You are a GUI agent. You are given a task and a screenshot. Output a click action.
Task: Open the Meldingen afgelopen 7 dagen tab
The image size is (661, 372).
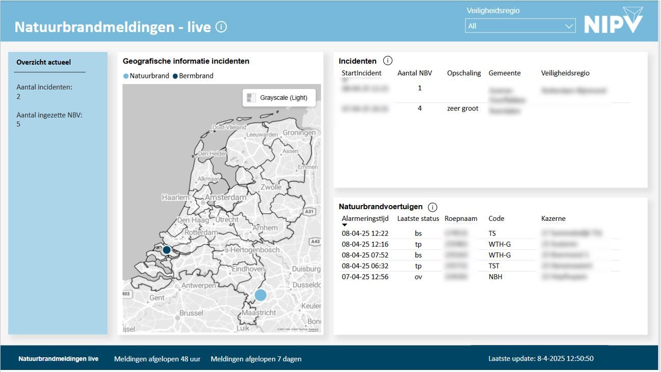coord(255,358)
